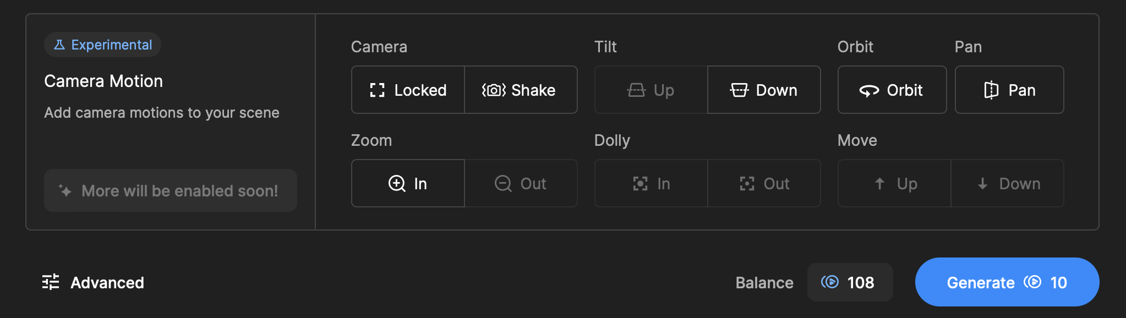
Task: Toggle the Tilt Up option
Action: pos(651,90)
